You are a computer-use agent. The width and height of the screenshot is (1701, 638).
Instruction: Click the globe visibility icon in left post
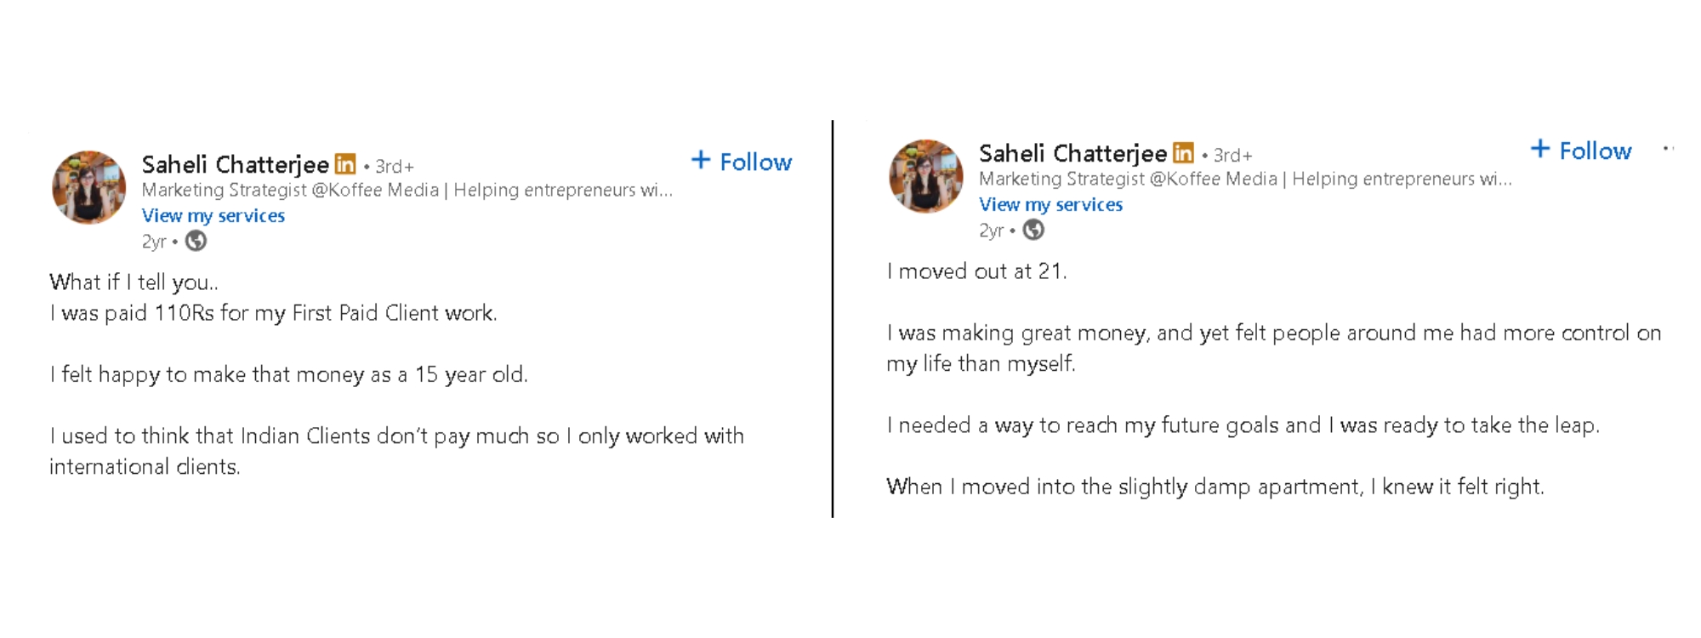(196, 242)
